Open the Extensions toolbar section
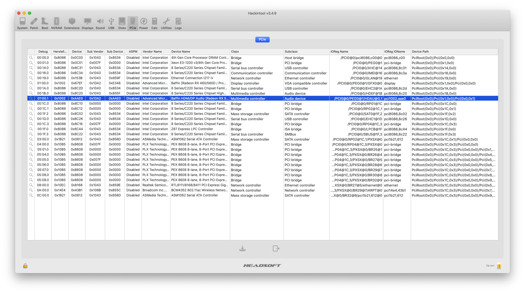This screenshot has width=525, height=293. (72, 23)
